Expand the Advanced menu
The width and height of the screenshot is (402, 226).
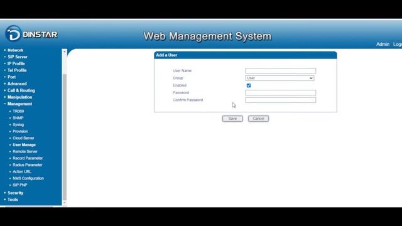point(17,83)
